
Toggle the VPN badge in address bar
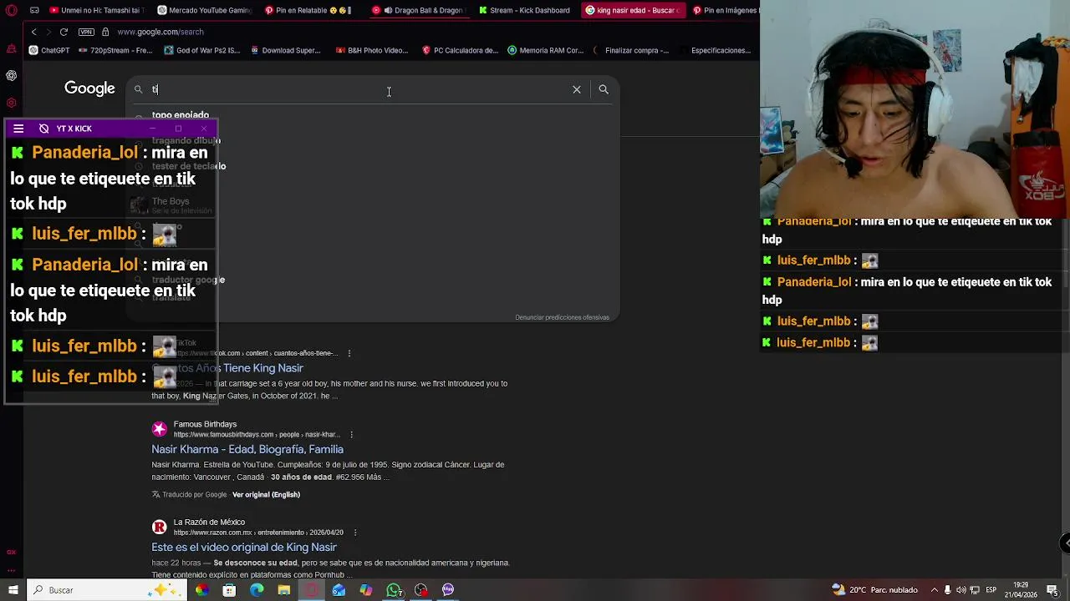[x=86, y=32]
